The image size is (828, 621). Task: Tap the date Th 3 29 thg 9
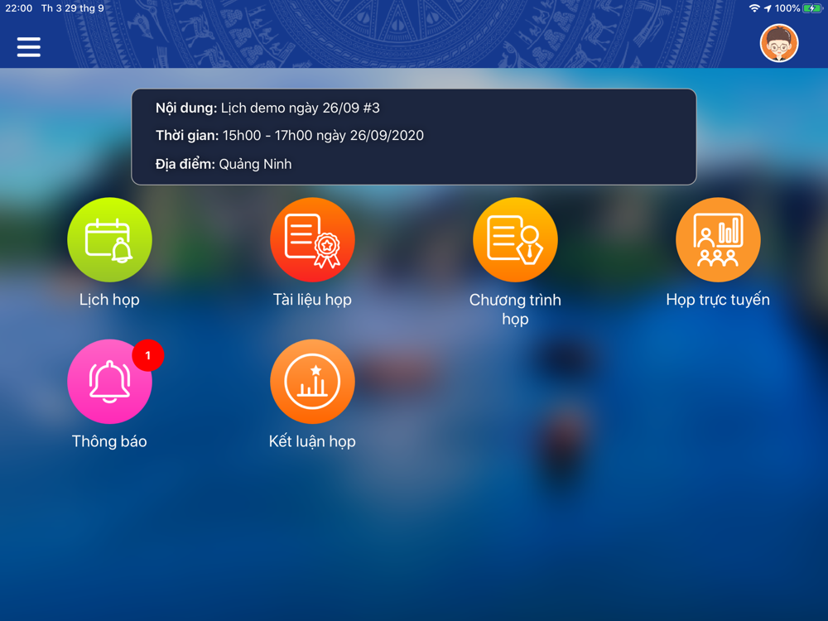point(72,8)
